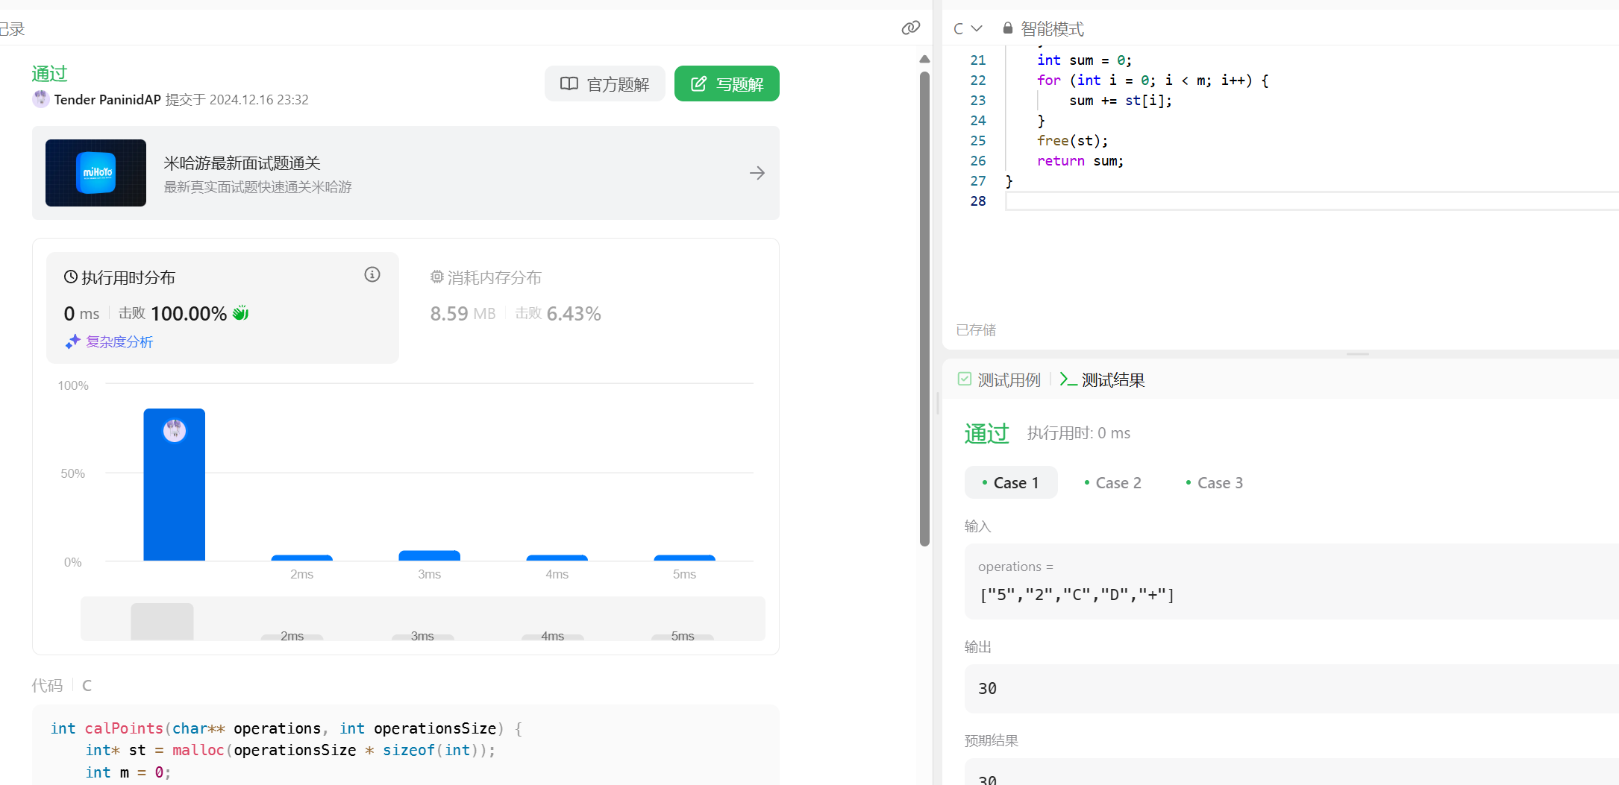The image size is (1619, 785).
Task: Select Case 1 test case
Action: [1010, 483]
